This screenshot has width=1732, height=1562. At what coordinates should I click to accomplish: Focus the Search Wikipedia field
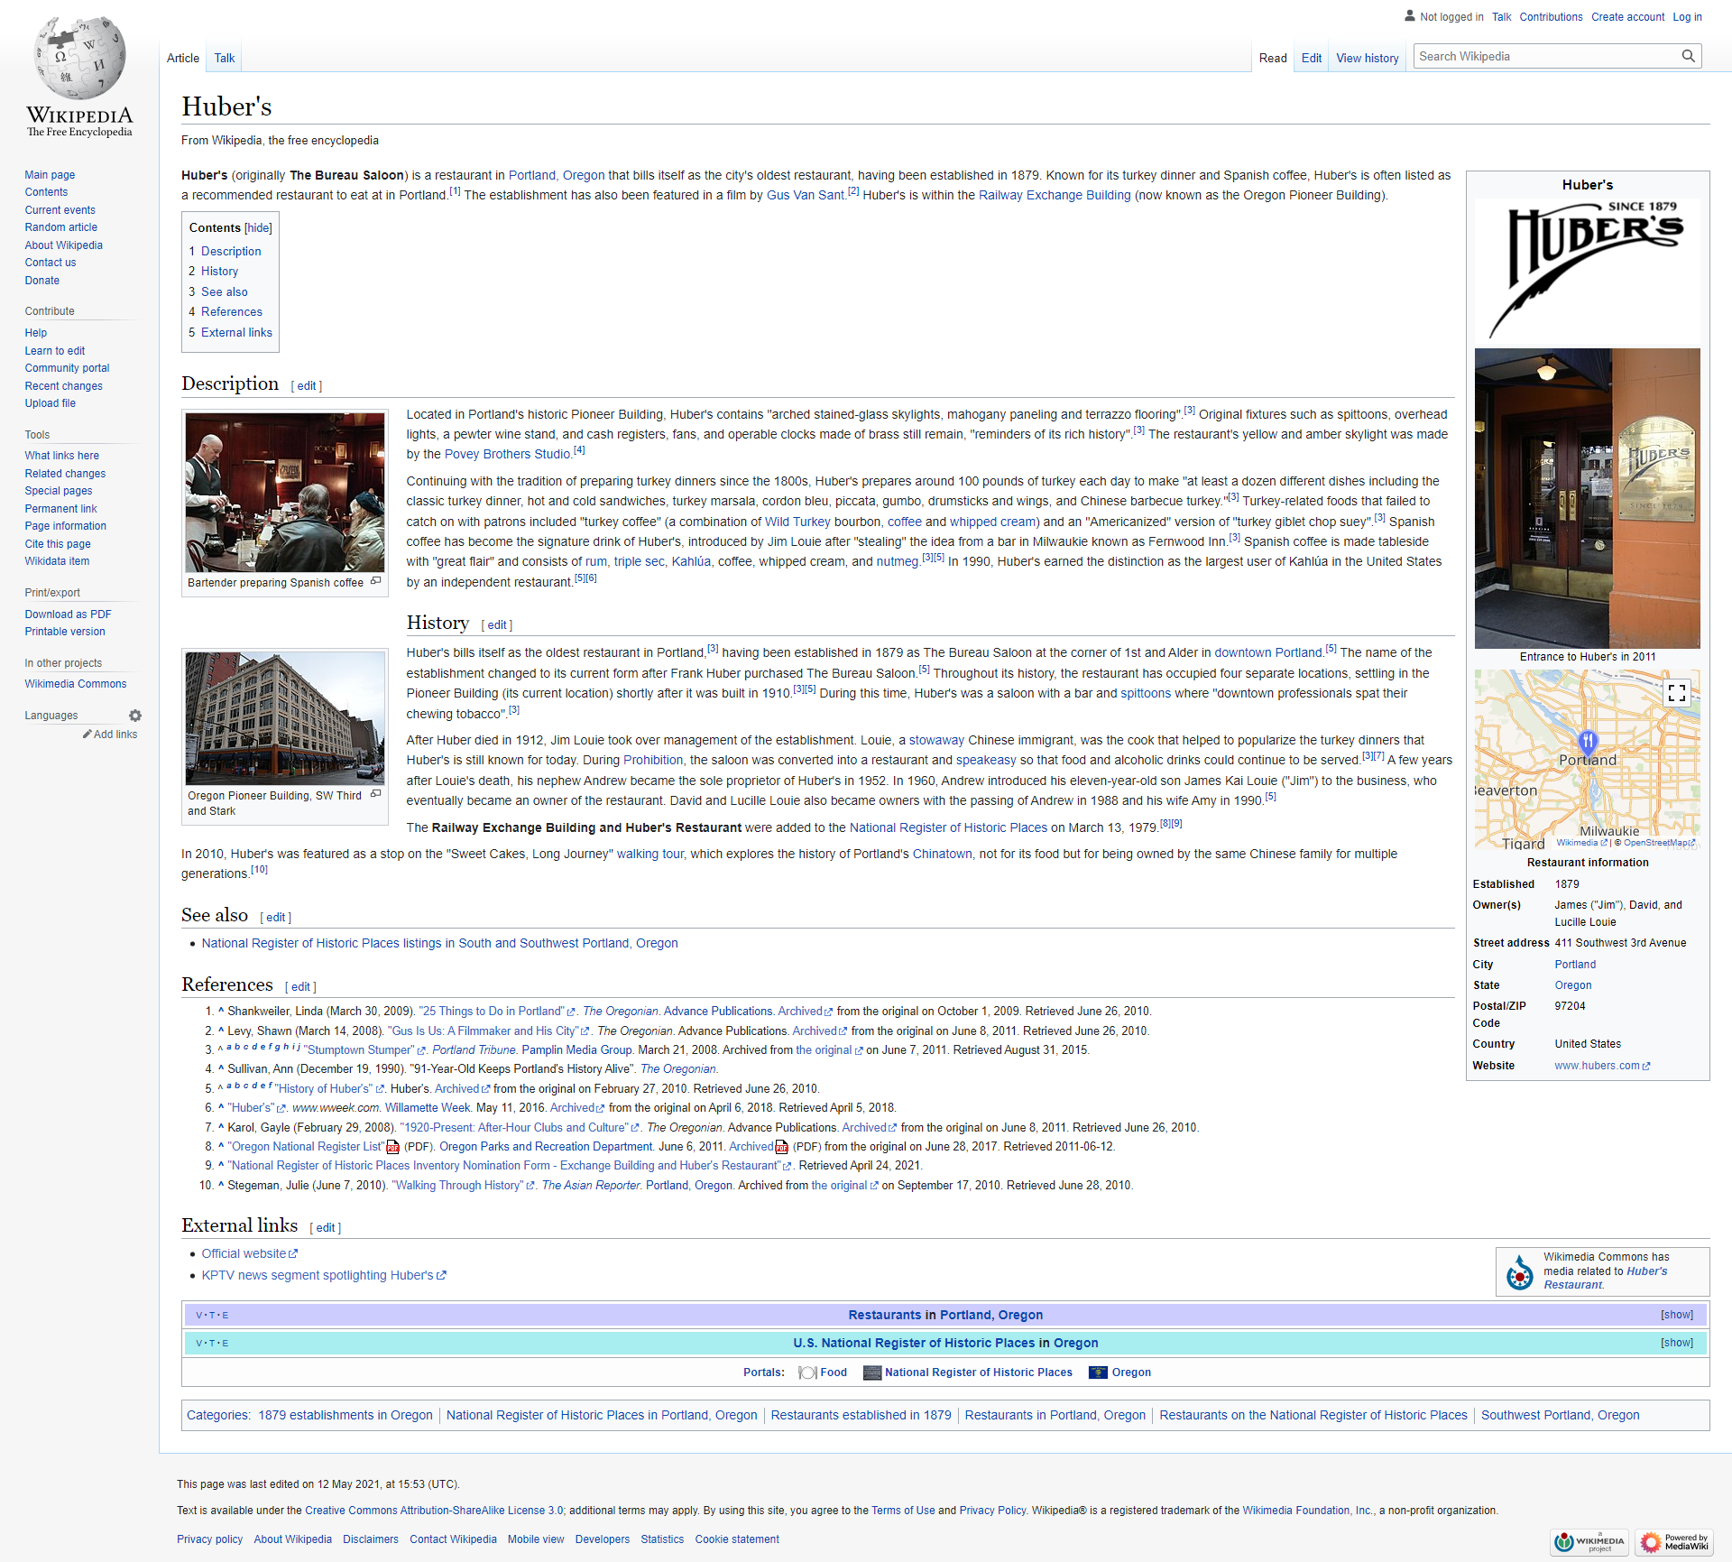click(1544, 56)
